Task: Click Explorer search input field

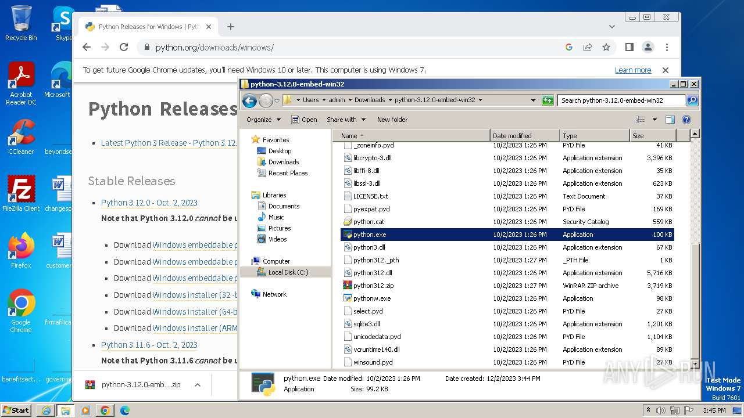Action: point(622,100)
